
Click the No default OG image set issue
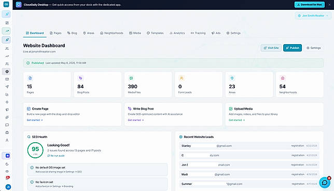(98, 170)
